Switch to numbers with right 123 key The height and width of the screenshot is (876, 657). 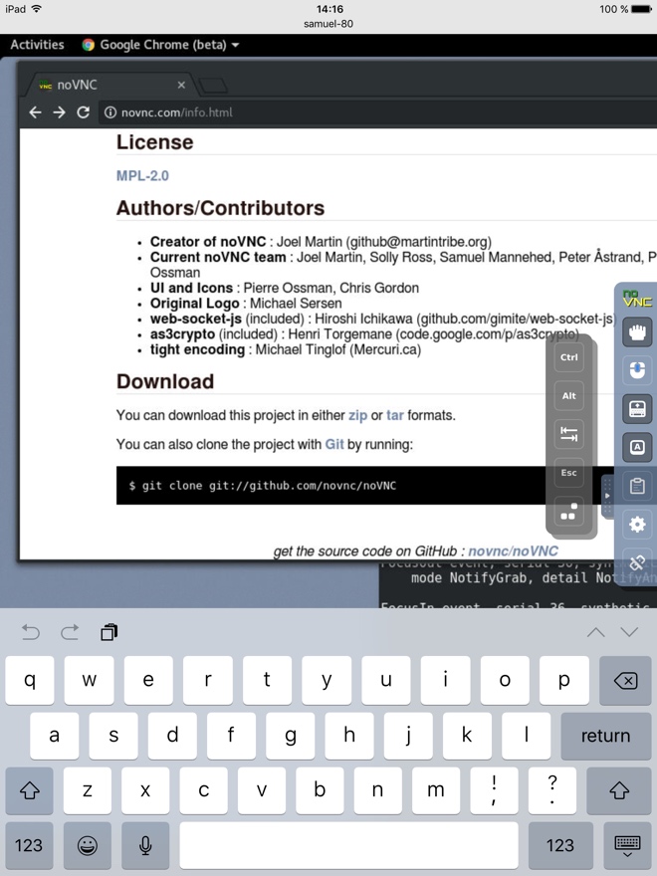(x=559, y=845)
